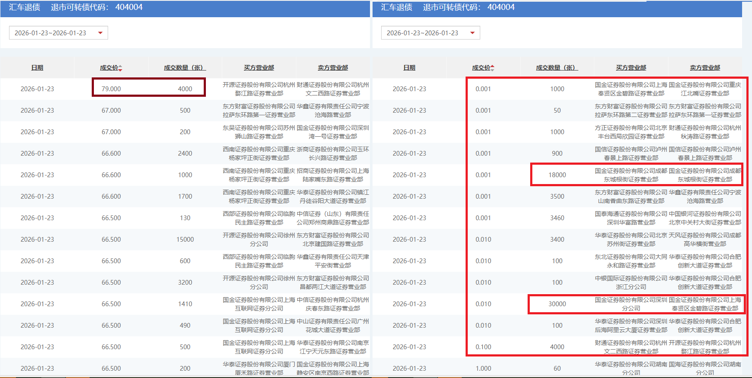The image size is (752, 378).
Task: Open left panel date range dropdown arrow
Action: pyautogui.click(x=100, y=33)
